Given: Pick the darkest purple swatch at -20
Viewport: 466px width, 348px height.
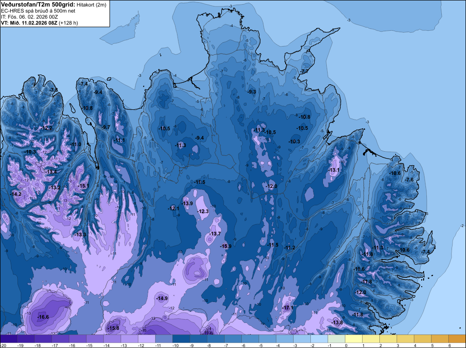Looking at the screenshot, I should [9, 339].
